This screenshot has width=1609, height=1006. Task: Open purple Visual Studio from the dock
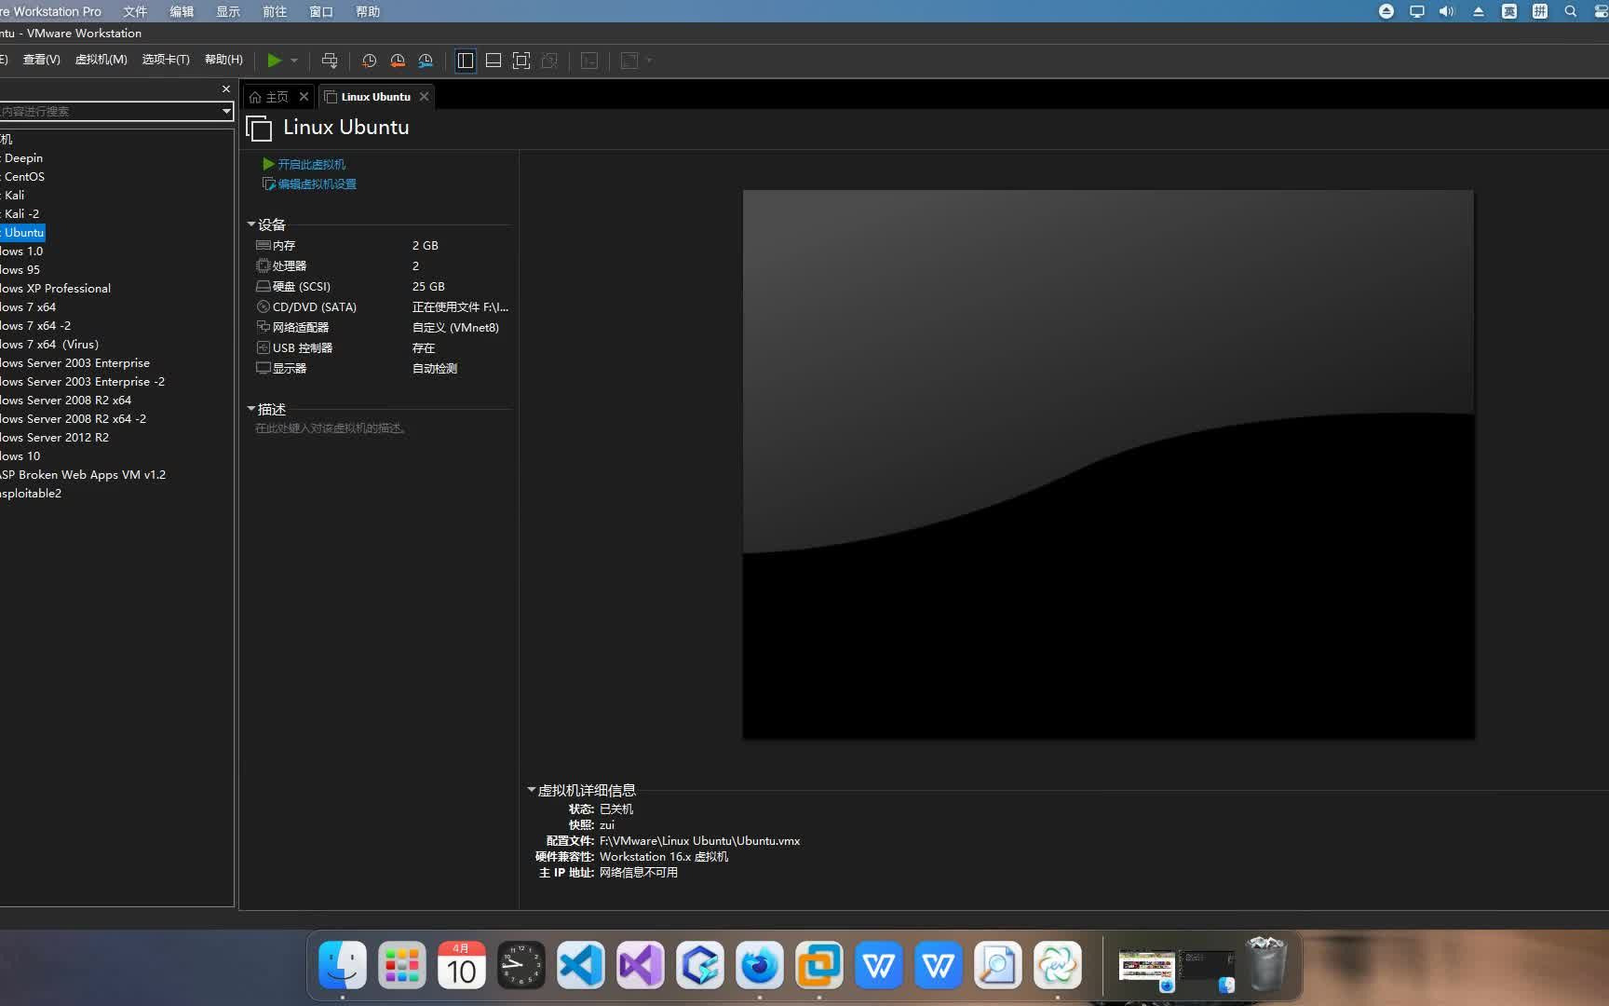click(x=641, y=965)
